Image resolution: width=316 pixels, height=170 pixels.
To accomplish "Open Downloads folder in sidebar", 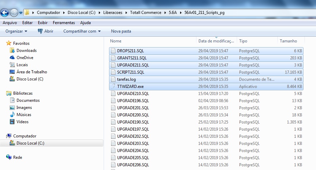I will pos(26,51).
